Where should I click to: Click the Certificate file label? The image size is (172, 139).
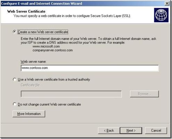tap(30, 85)
